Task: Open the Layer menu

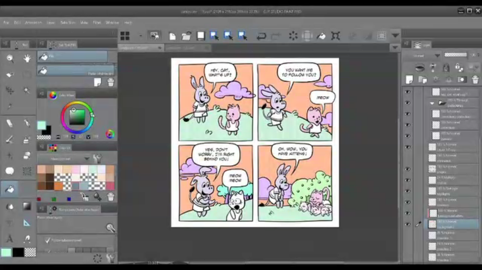Action: [51, 22]
